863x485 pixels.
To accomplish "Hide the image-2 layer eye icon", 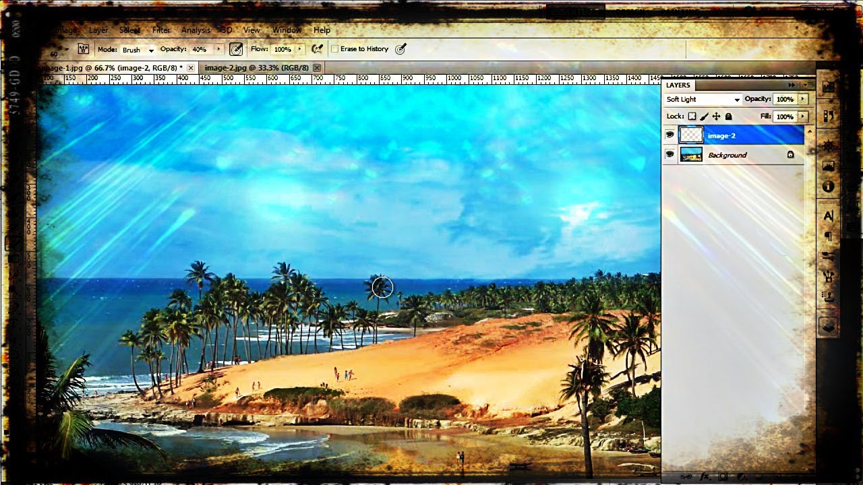I will point(669,135).
